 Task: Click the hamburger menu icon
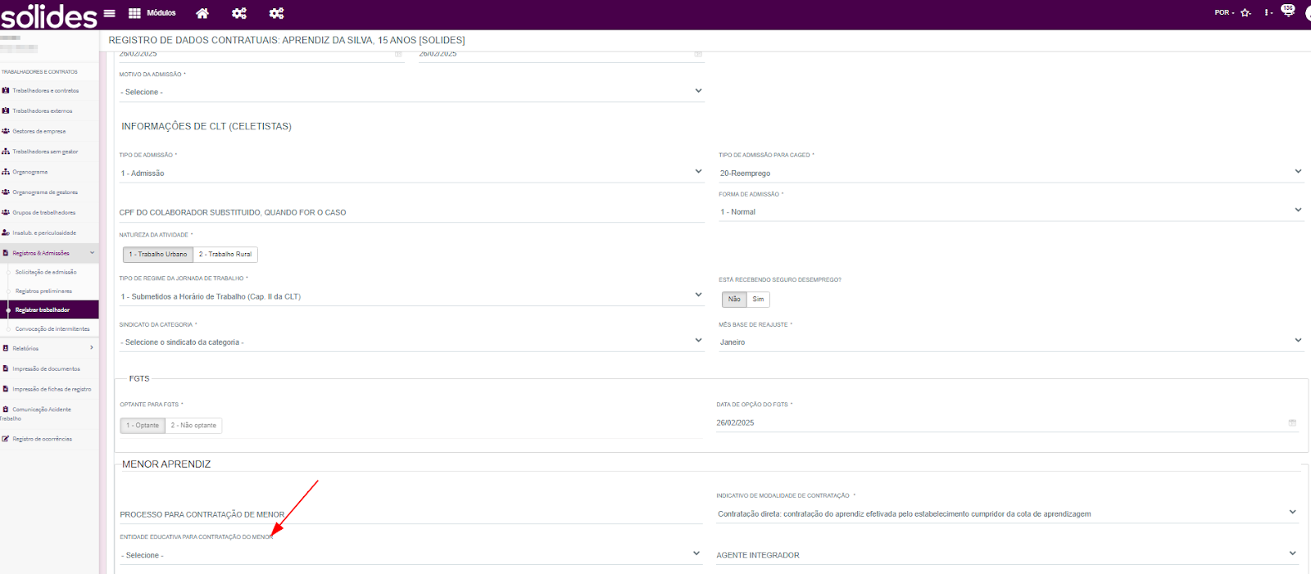tap(109, 13)
